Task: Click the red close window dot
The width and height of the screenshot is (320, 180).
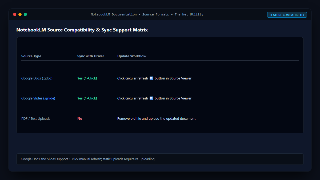Action: point(15,14)
